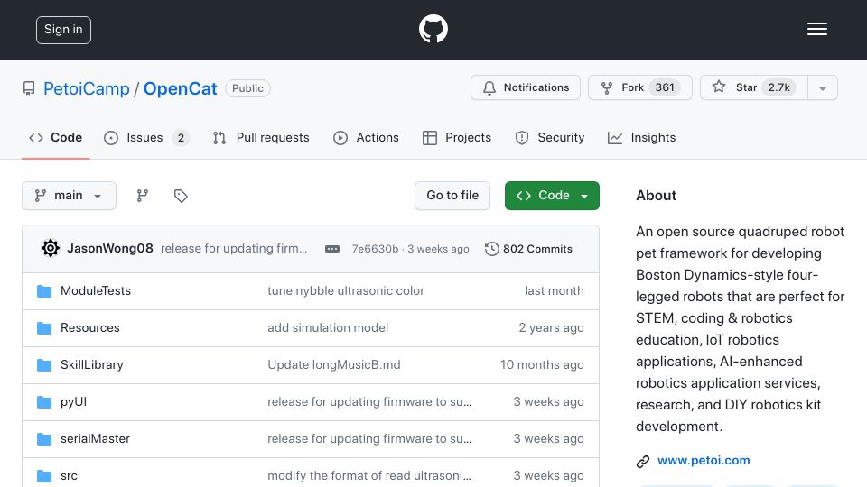Screen dimensions: 867x487
Task: Open commit 'tune nybble ultrasonic color'
Action: click(x=346, y=291)
